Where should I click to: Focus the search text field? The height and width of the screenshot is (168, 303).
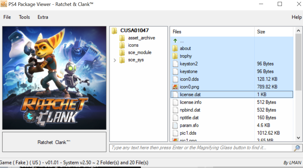[201, 148]
